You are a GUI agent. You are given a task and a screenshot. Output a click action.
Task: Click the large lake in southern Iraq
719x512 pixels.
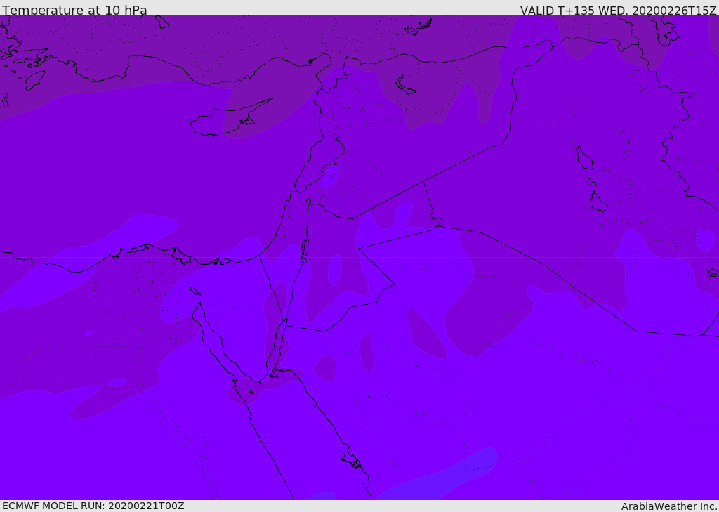click(598, 202)
